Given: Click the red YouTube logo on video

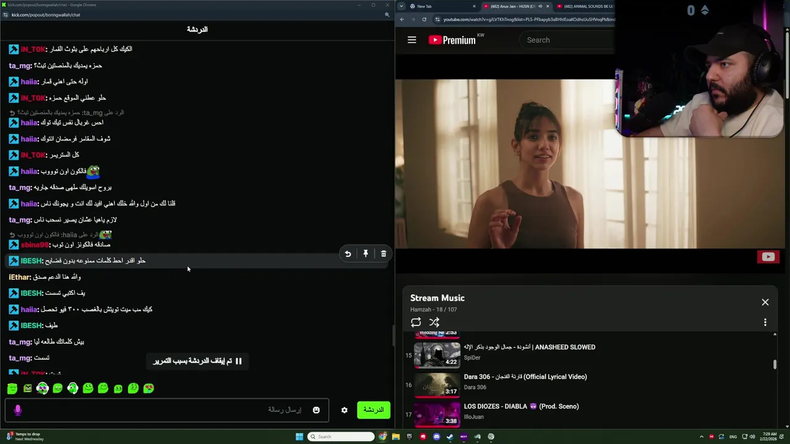Looking at the screenshot, I should click(768, 257).
